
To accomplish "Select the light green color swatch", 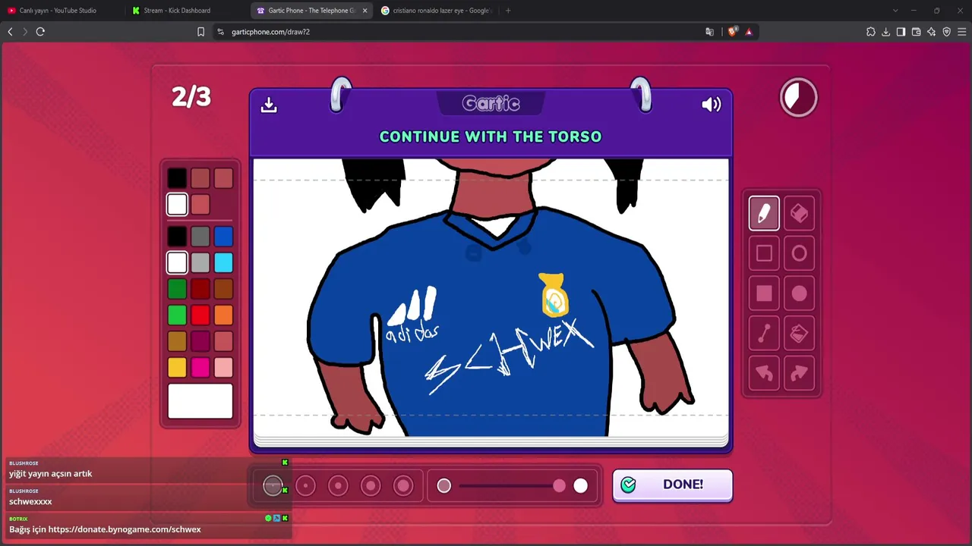I will (x=177, y=315).
